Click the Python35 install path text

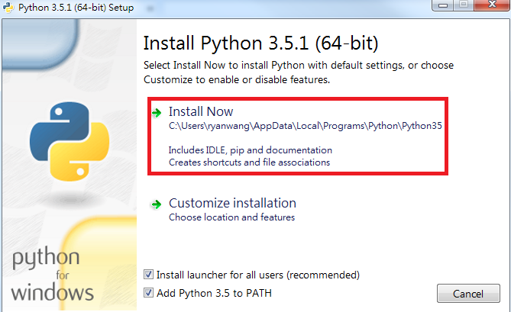pos(306,126)
